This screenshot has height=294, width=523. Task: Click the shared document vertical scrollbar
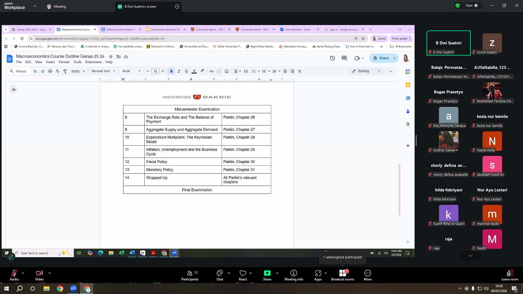coord(399,190)
